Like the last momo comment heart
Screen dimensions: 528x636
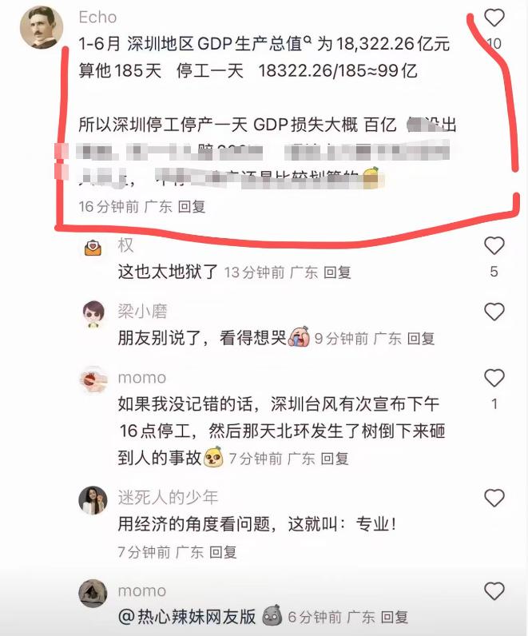494,590
